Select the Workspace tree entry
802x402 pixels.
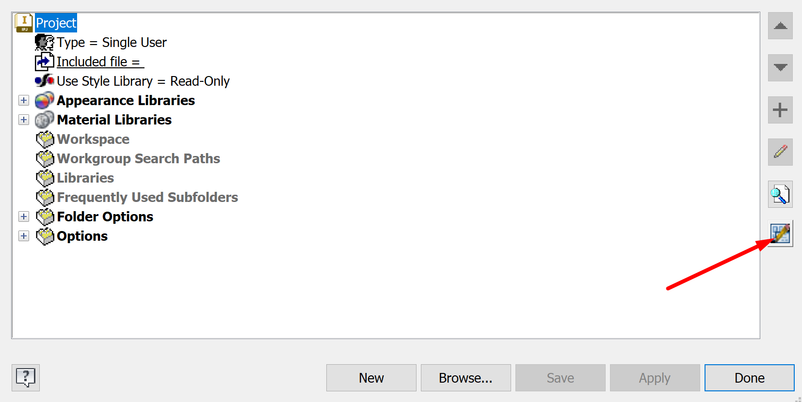click(93, 139)
